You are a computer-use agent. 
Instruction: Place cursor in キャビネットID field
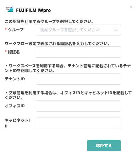tap(78, 123)
